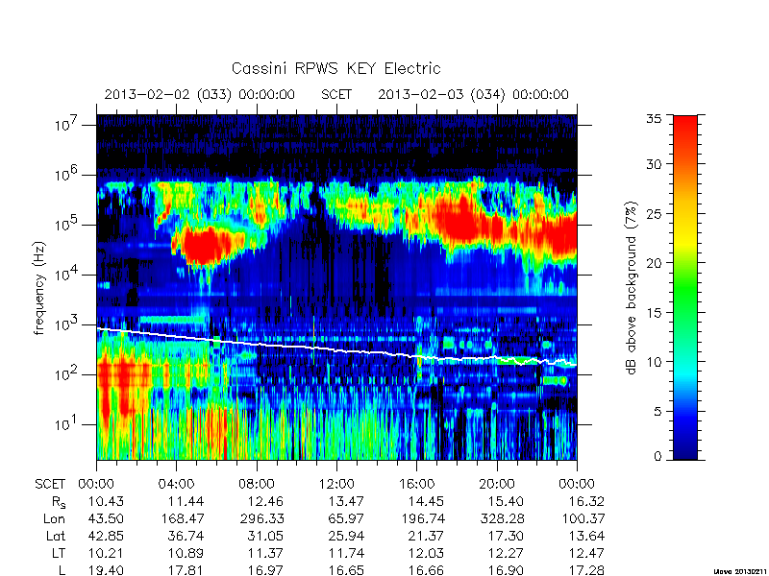Click the colorbar value '35'
The image size is (769, 576).
[x=654, y=119]
